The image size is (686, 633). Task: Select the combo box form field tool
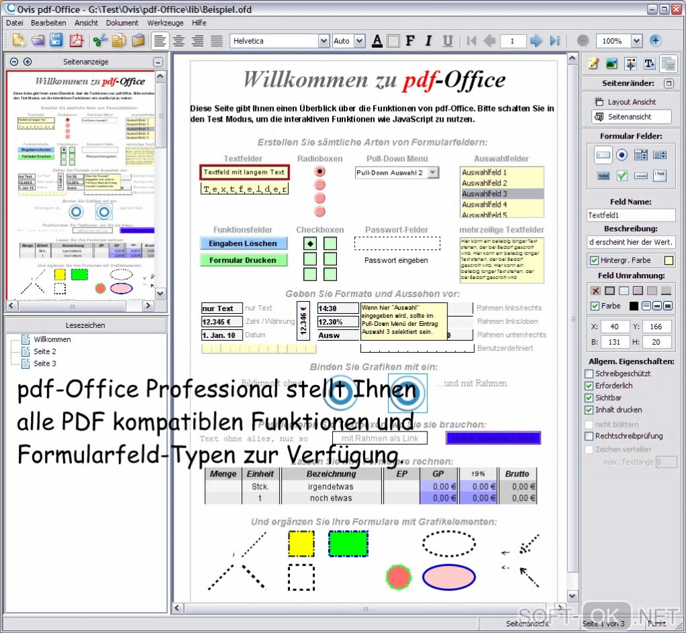pos(640,155)
